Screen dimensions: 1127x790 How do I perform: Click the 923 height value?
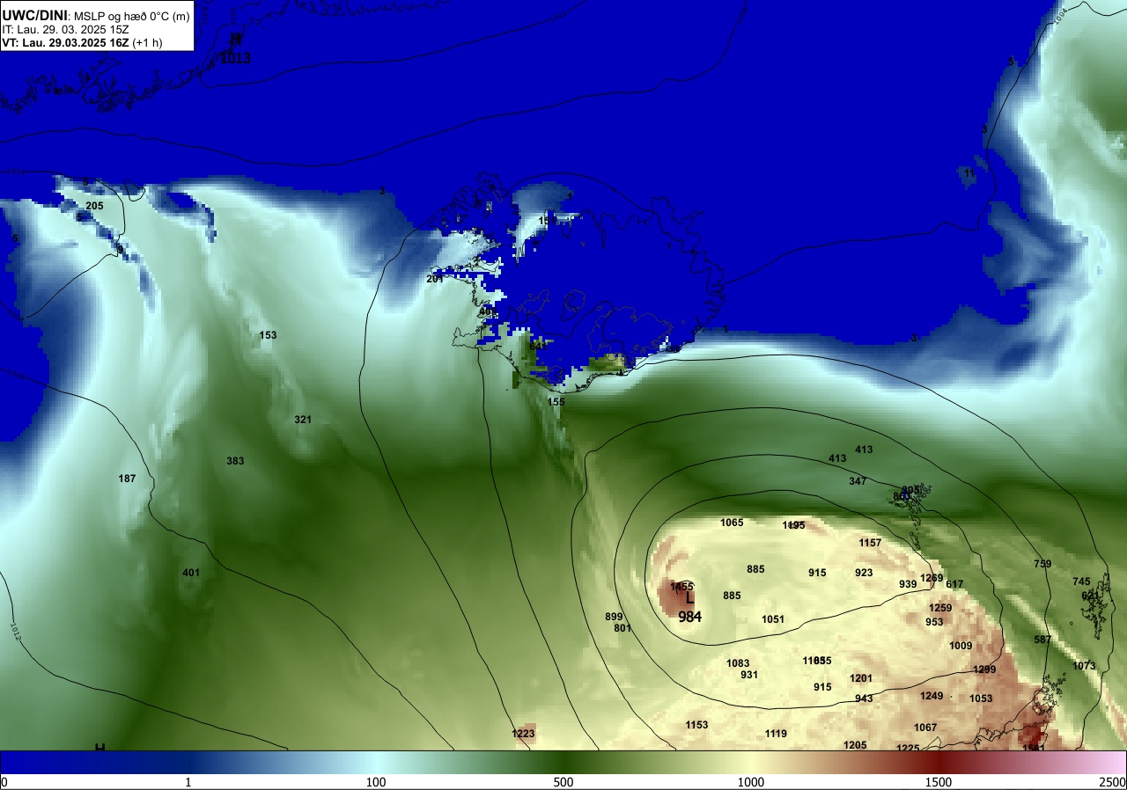(864, 573)
